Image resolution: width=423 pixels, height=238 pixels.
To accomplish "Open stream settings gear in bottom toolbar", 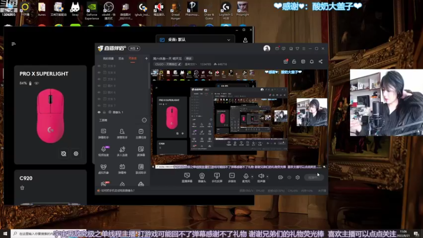I will (x=298, y=177).
